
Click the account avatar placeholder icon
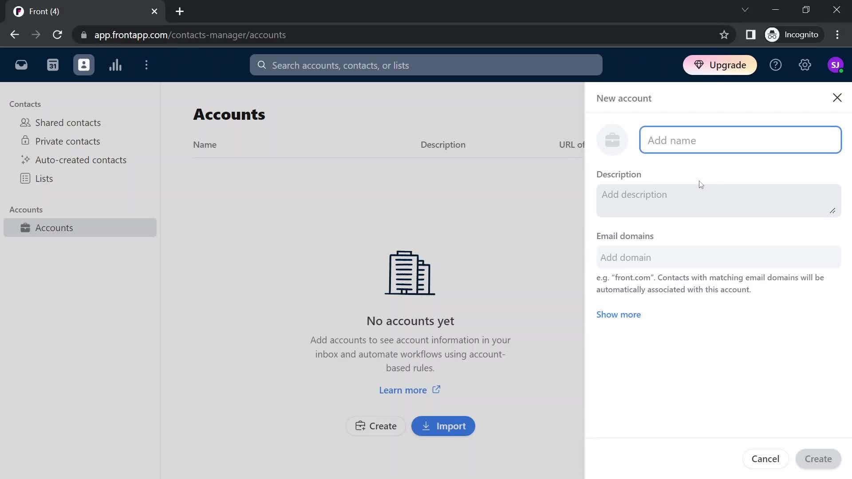[x=613, y=139]
